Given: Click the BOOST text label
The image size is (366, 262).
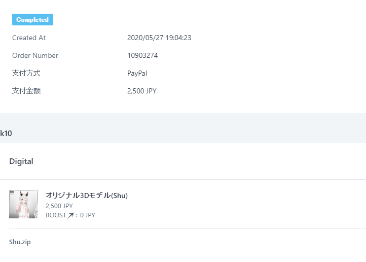Looking at the screenshot, I should point(56,215).
